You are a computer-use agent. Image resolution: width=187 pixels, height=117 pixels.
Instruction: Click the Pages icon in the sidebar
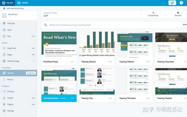click(x=4, y=54)
